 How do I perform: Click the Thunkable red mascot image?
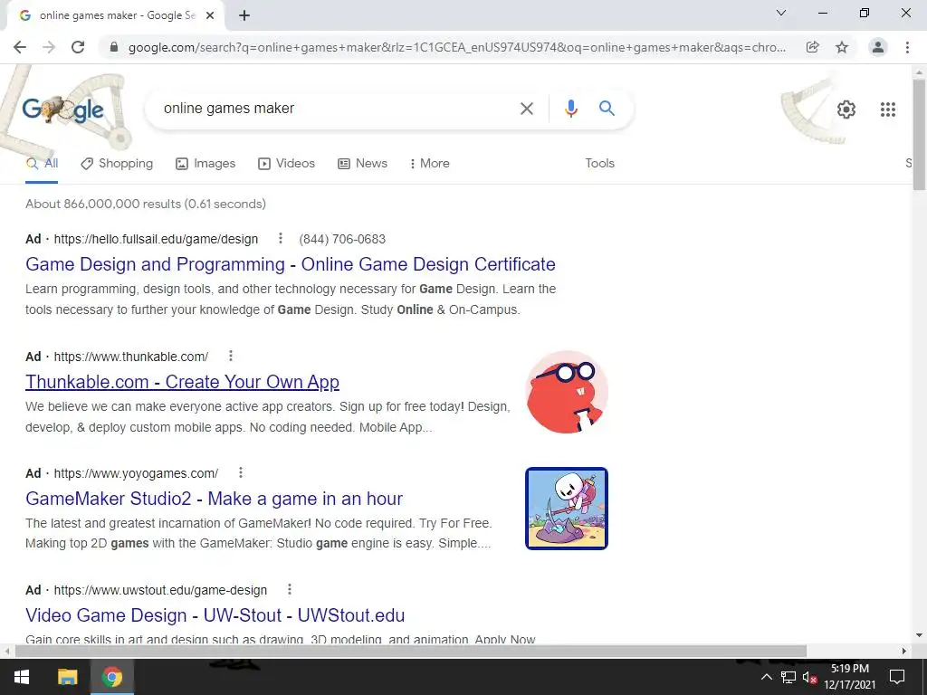(x=567, y=392)
